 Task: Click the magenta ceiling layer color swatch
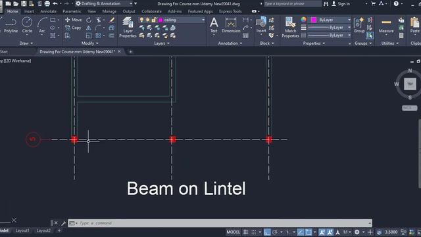click(x=161, y=20)
